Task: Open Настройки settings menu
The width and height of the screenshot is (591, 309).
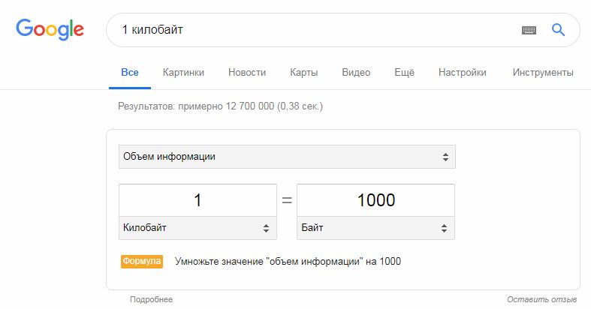Action: tap(463, 72)
